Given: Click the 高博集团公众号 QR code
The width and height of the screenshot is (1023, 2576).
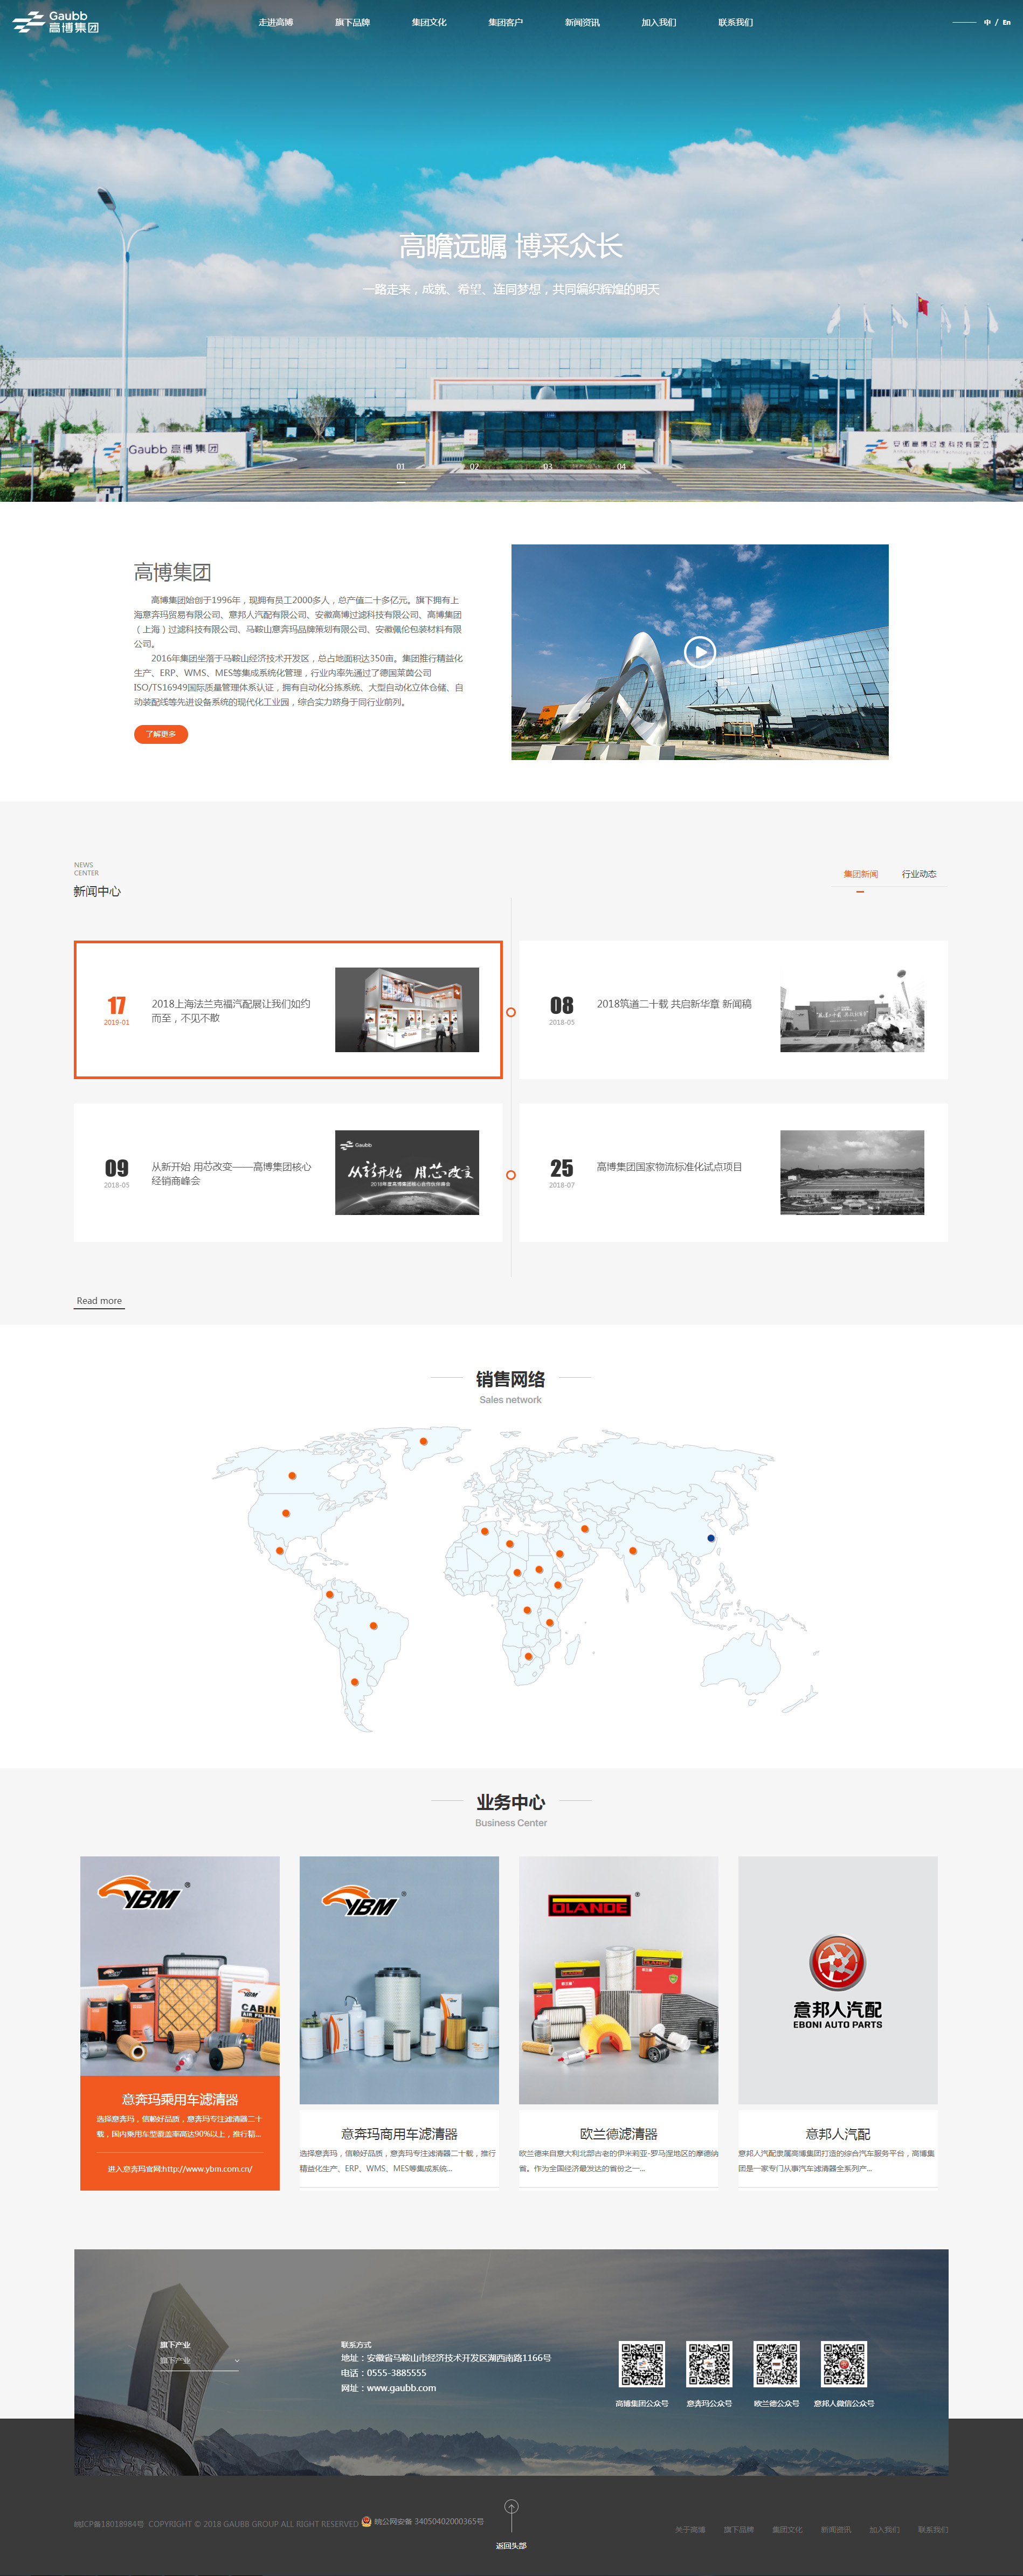Looking at the screenshot, I should click(641, 2364).
